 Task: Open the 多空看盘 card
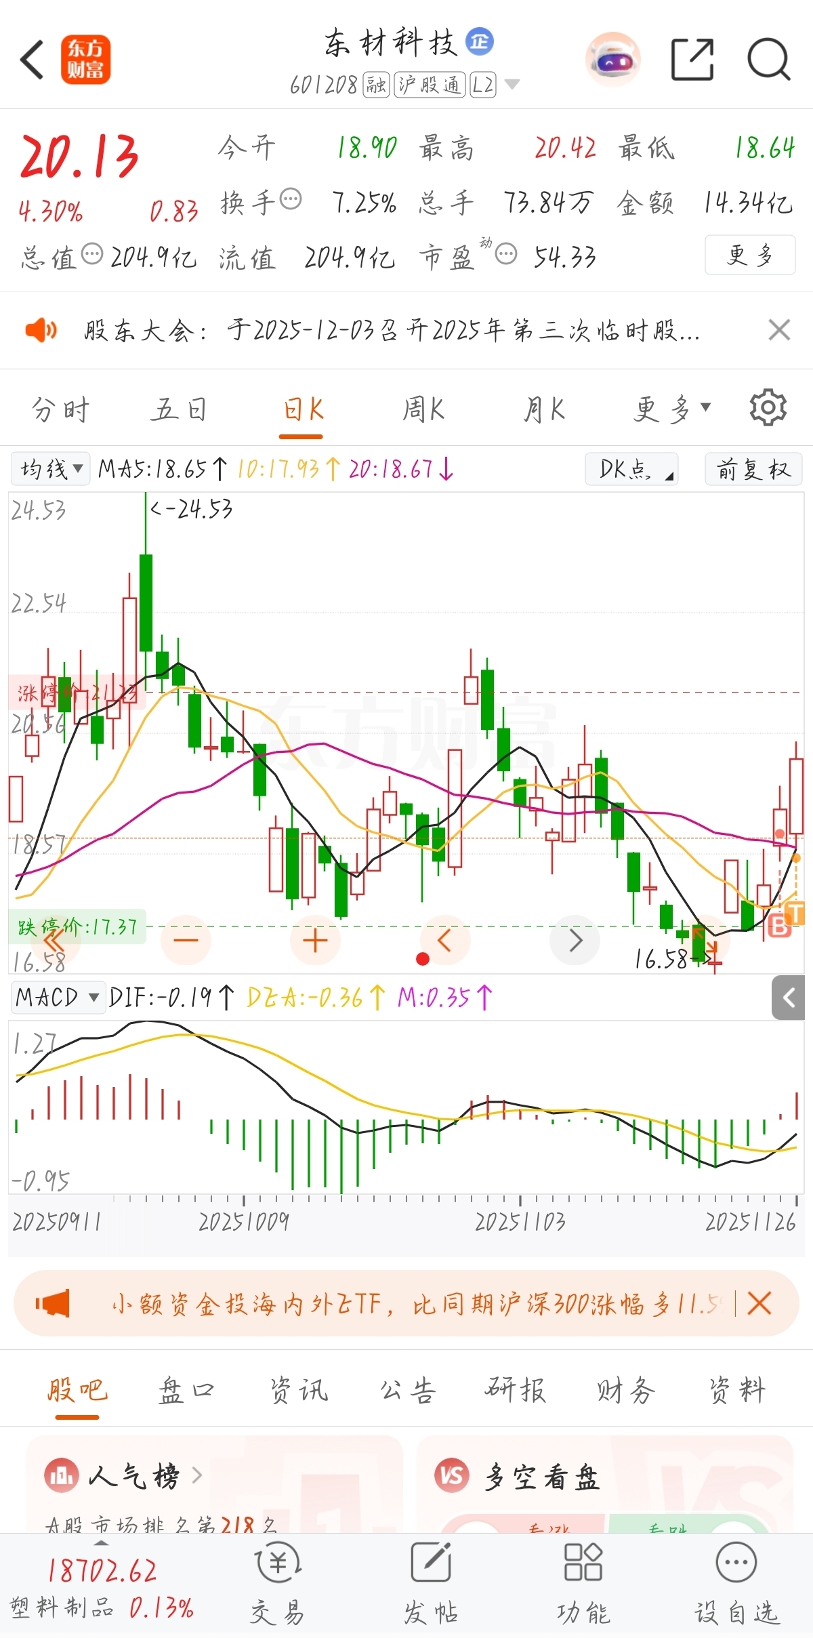[x=604, y=1484]
